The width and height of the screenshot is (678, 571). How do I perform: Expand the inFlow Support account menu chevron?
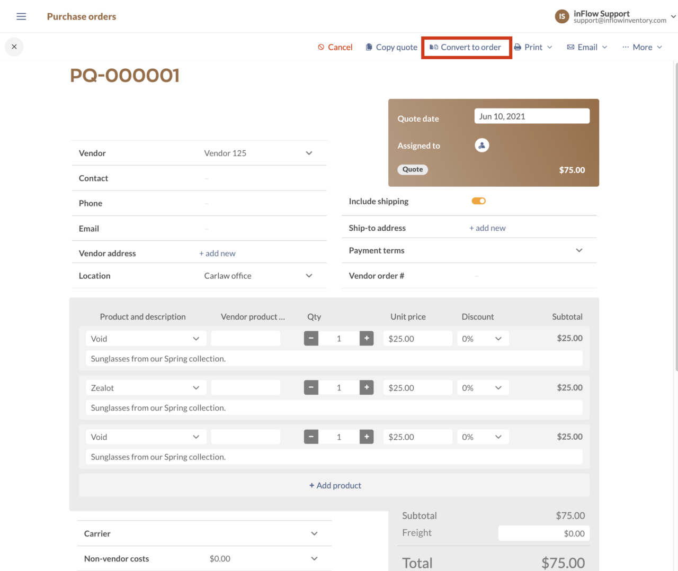(673, 16)
